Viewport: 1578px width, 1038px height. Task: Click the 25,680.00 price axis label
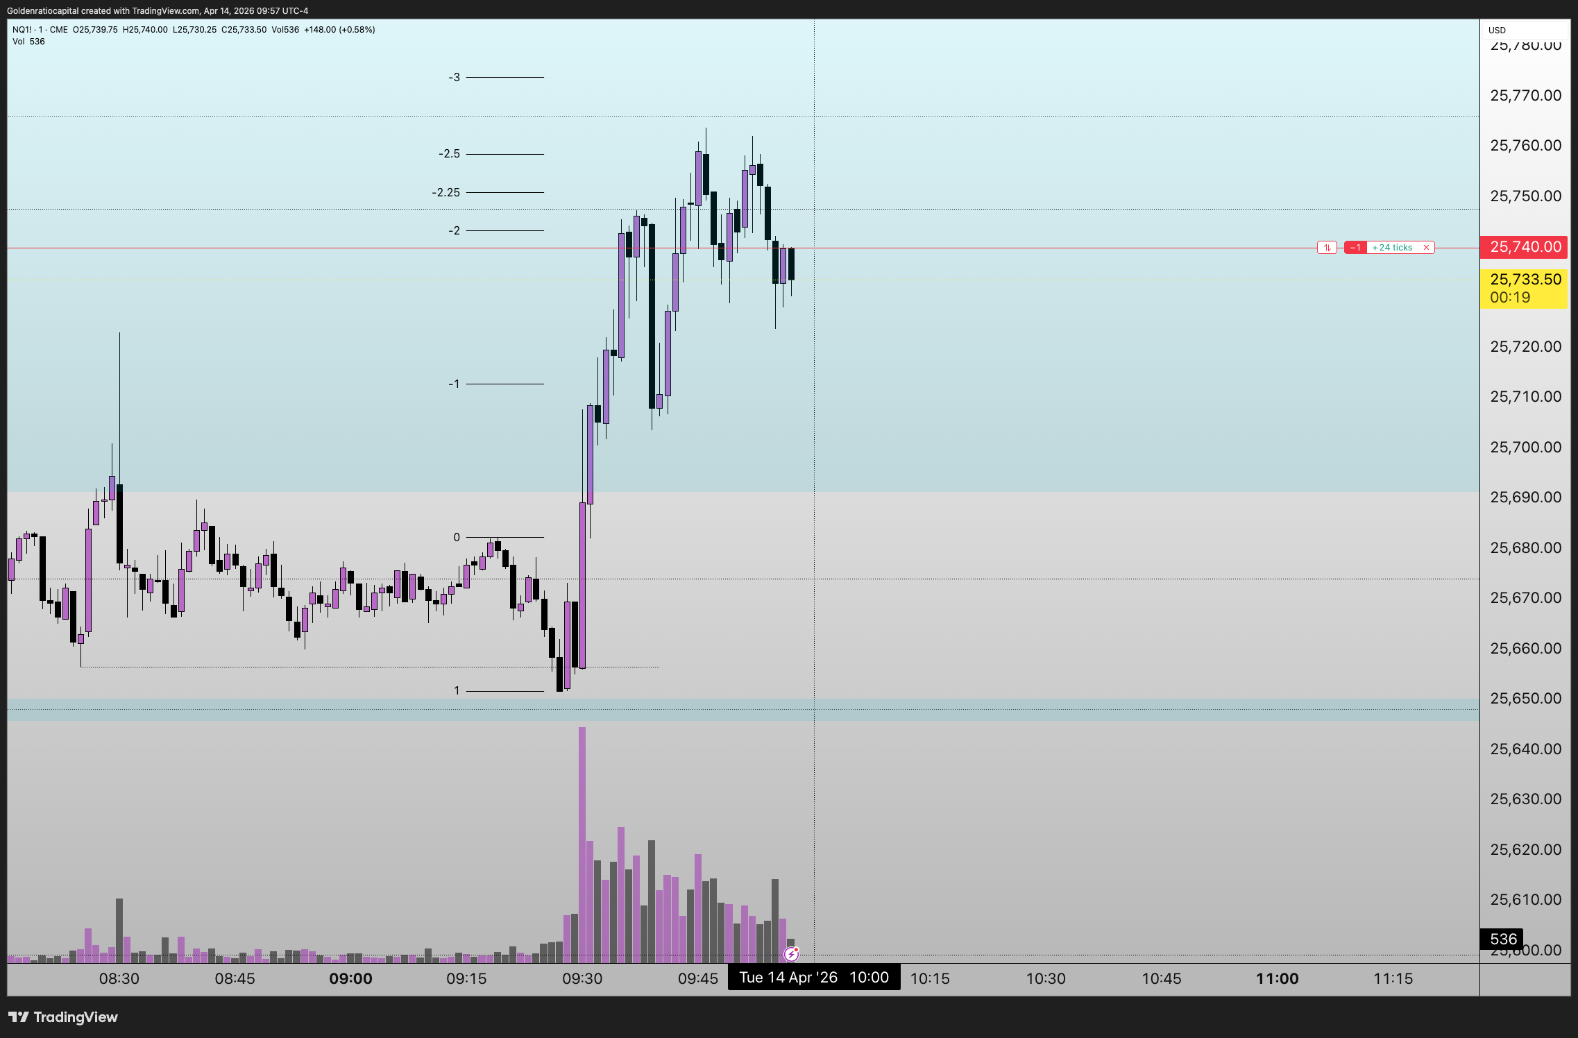[x=1526, y=547]
